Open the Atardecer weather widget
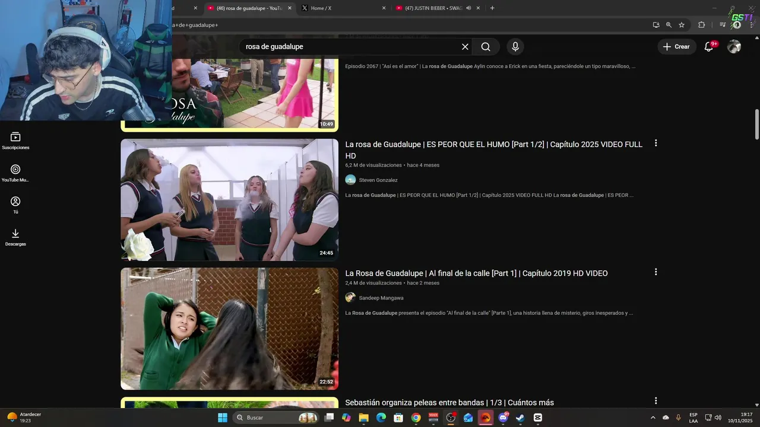 [x=24, y=418]
